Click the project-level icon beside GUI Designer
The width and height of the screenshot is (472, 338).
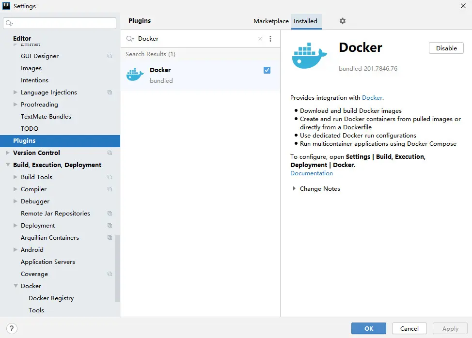pyautogui.click(x=110, y=56)
